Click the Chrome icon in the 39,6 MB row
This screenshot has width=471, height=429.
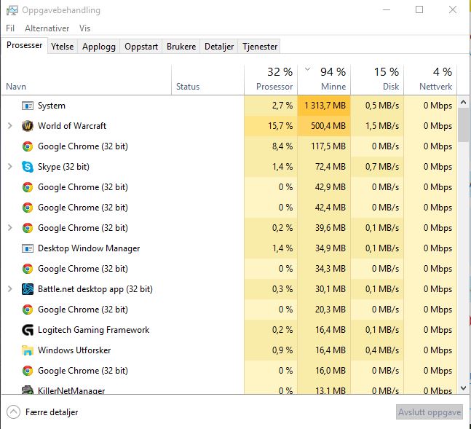click(28, 228)
